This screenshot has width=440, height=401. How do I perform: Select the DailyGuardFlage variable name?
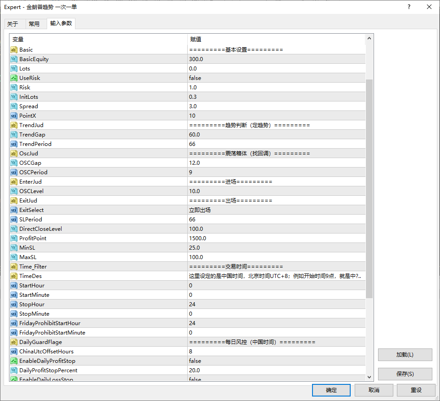(40, 342)
